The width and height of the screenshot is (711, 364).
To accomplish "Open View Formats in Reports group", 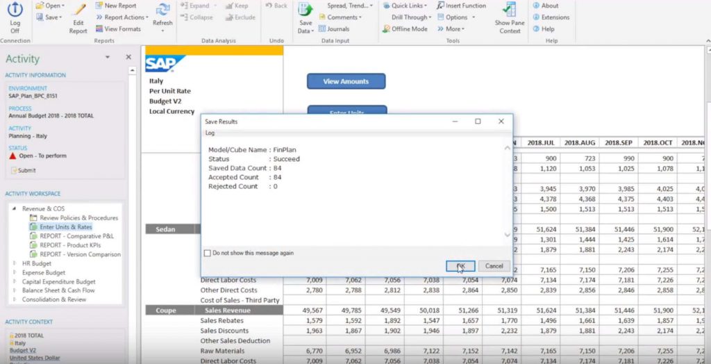I will point(118,28).
